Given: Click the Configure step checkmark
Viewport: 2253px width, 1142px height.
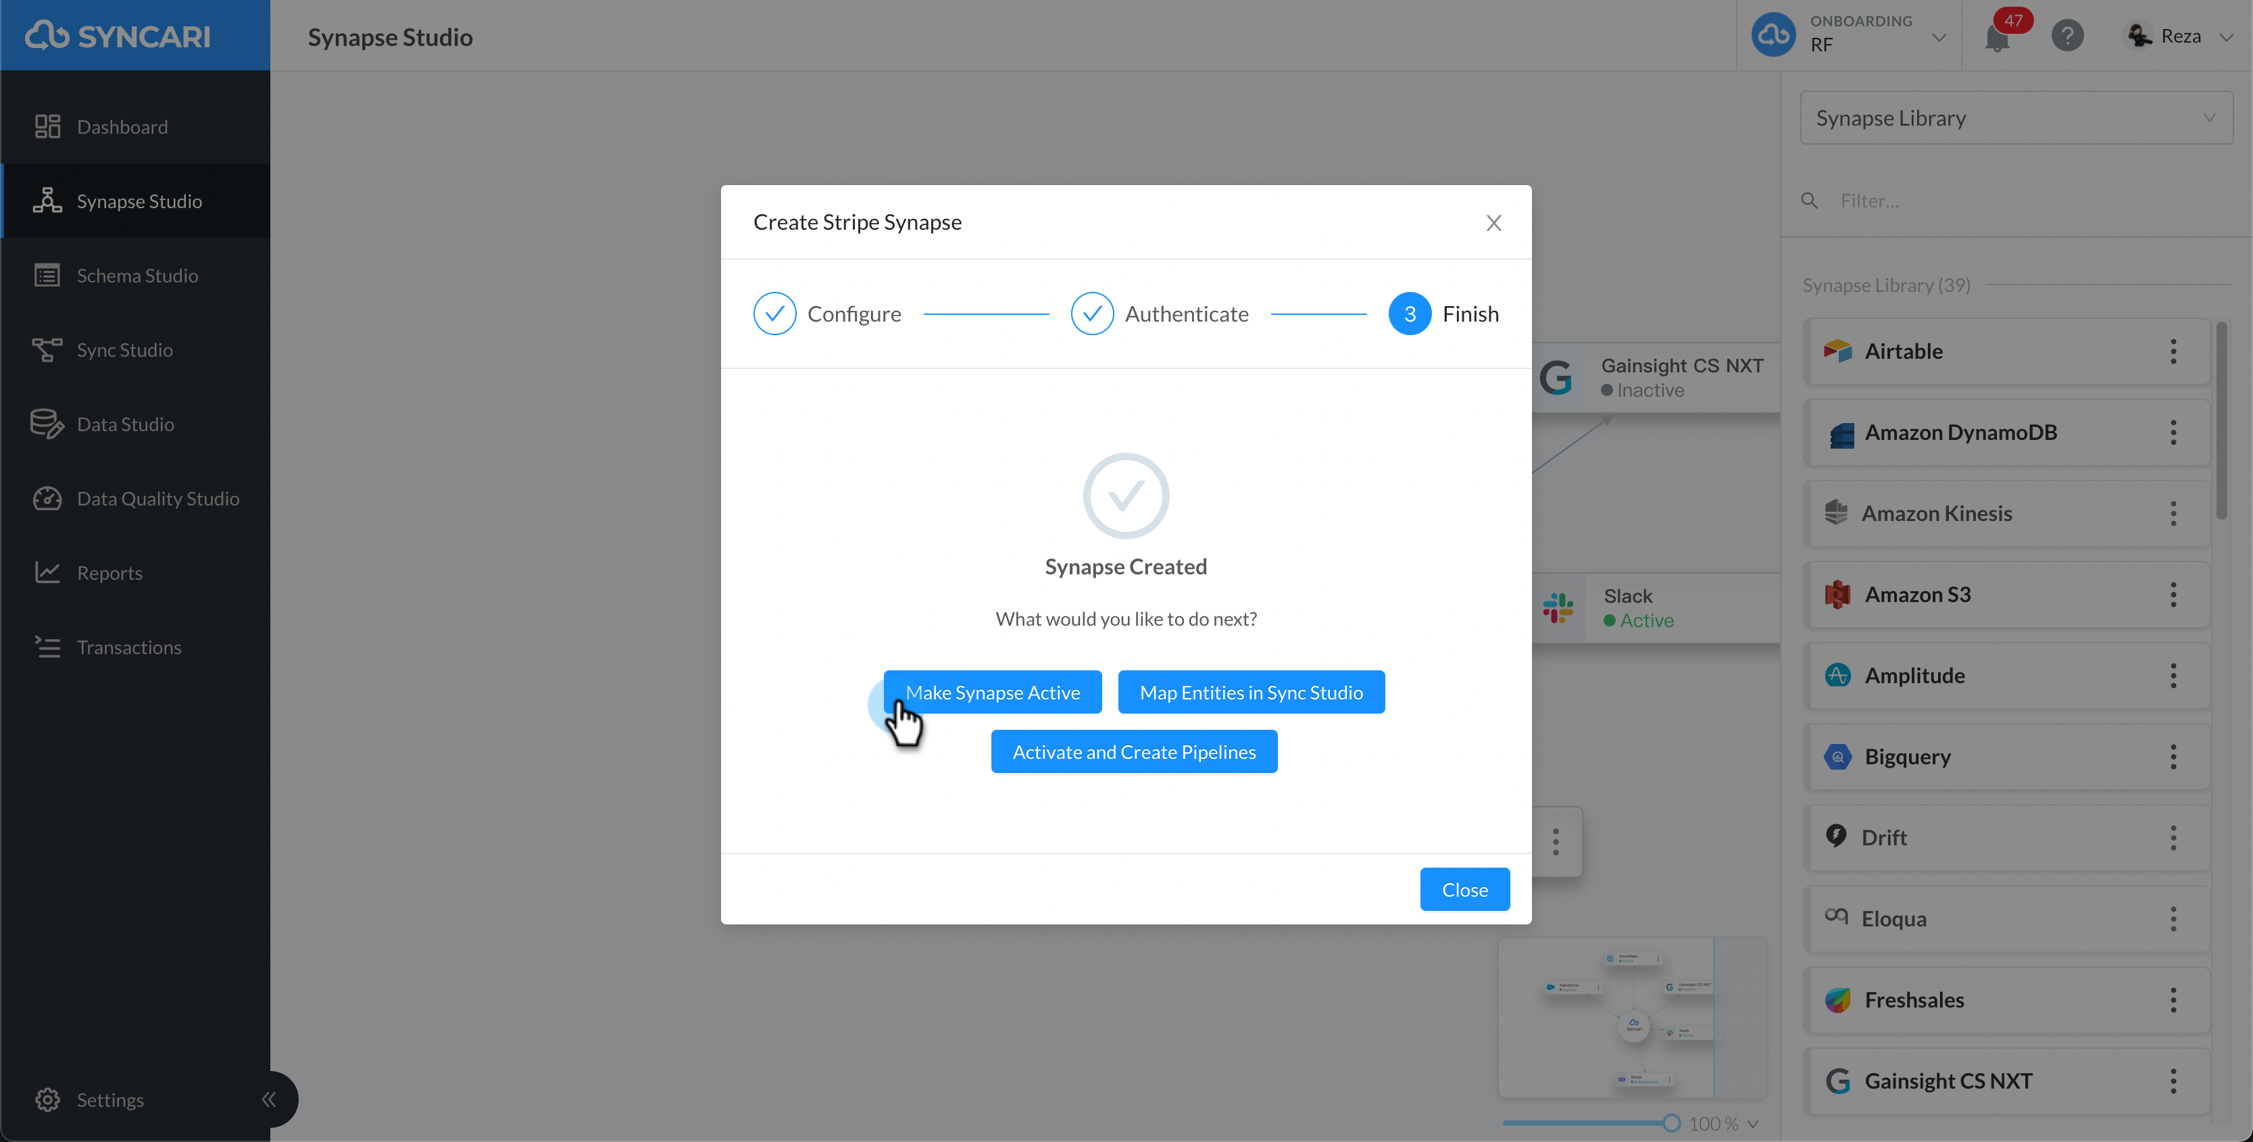Looking at the screenshot, I should pos(775,314).
